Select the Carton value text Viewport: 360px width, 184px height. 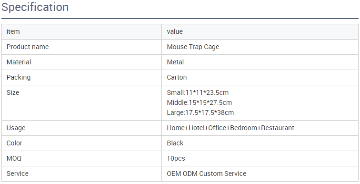pos(177,77)
